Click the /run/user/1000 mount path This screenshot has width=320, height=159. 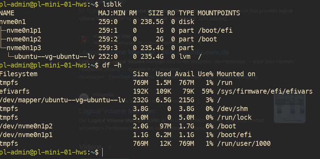tap(243, 144)
